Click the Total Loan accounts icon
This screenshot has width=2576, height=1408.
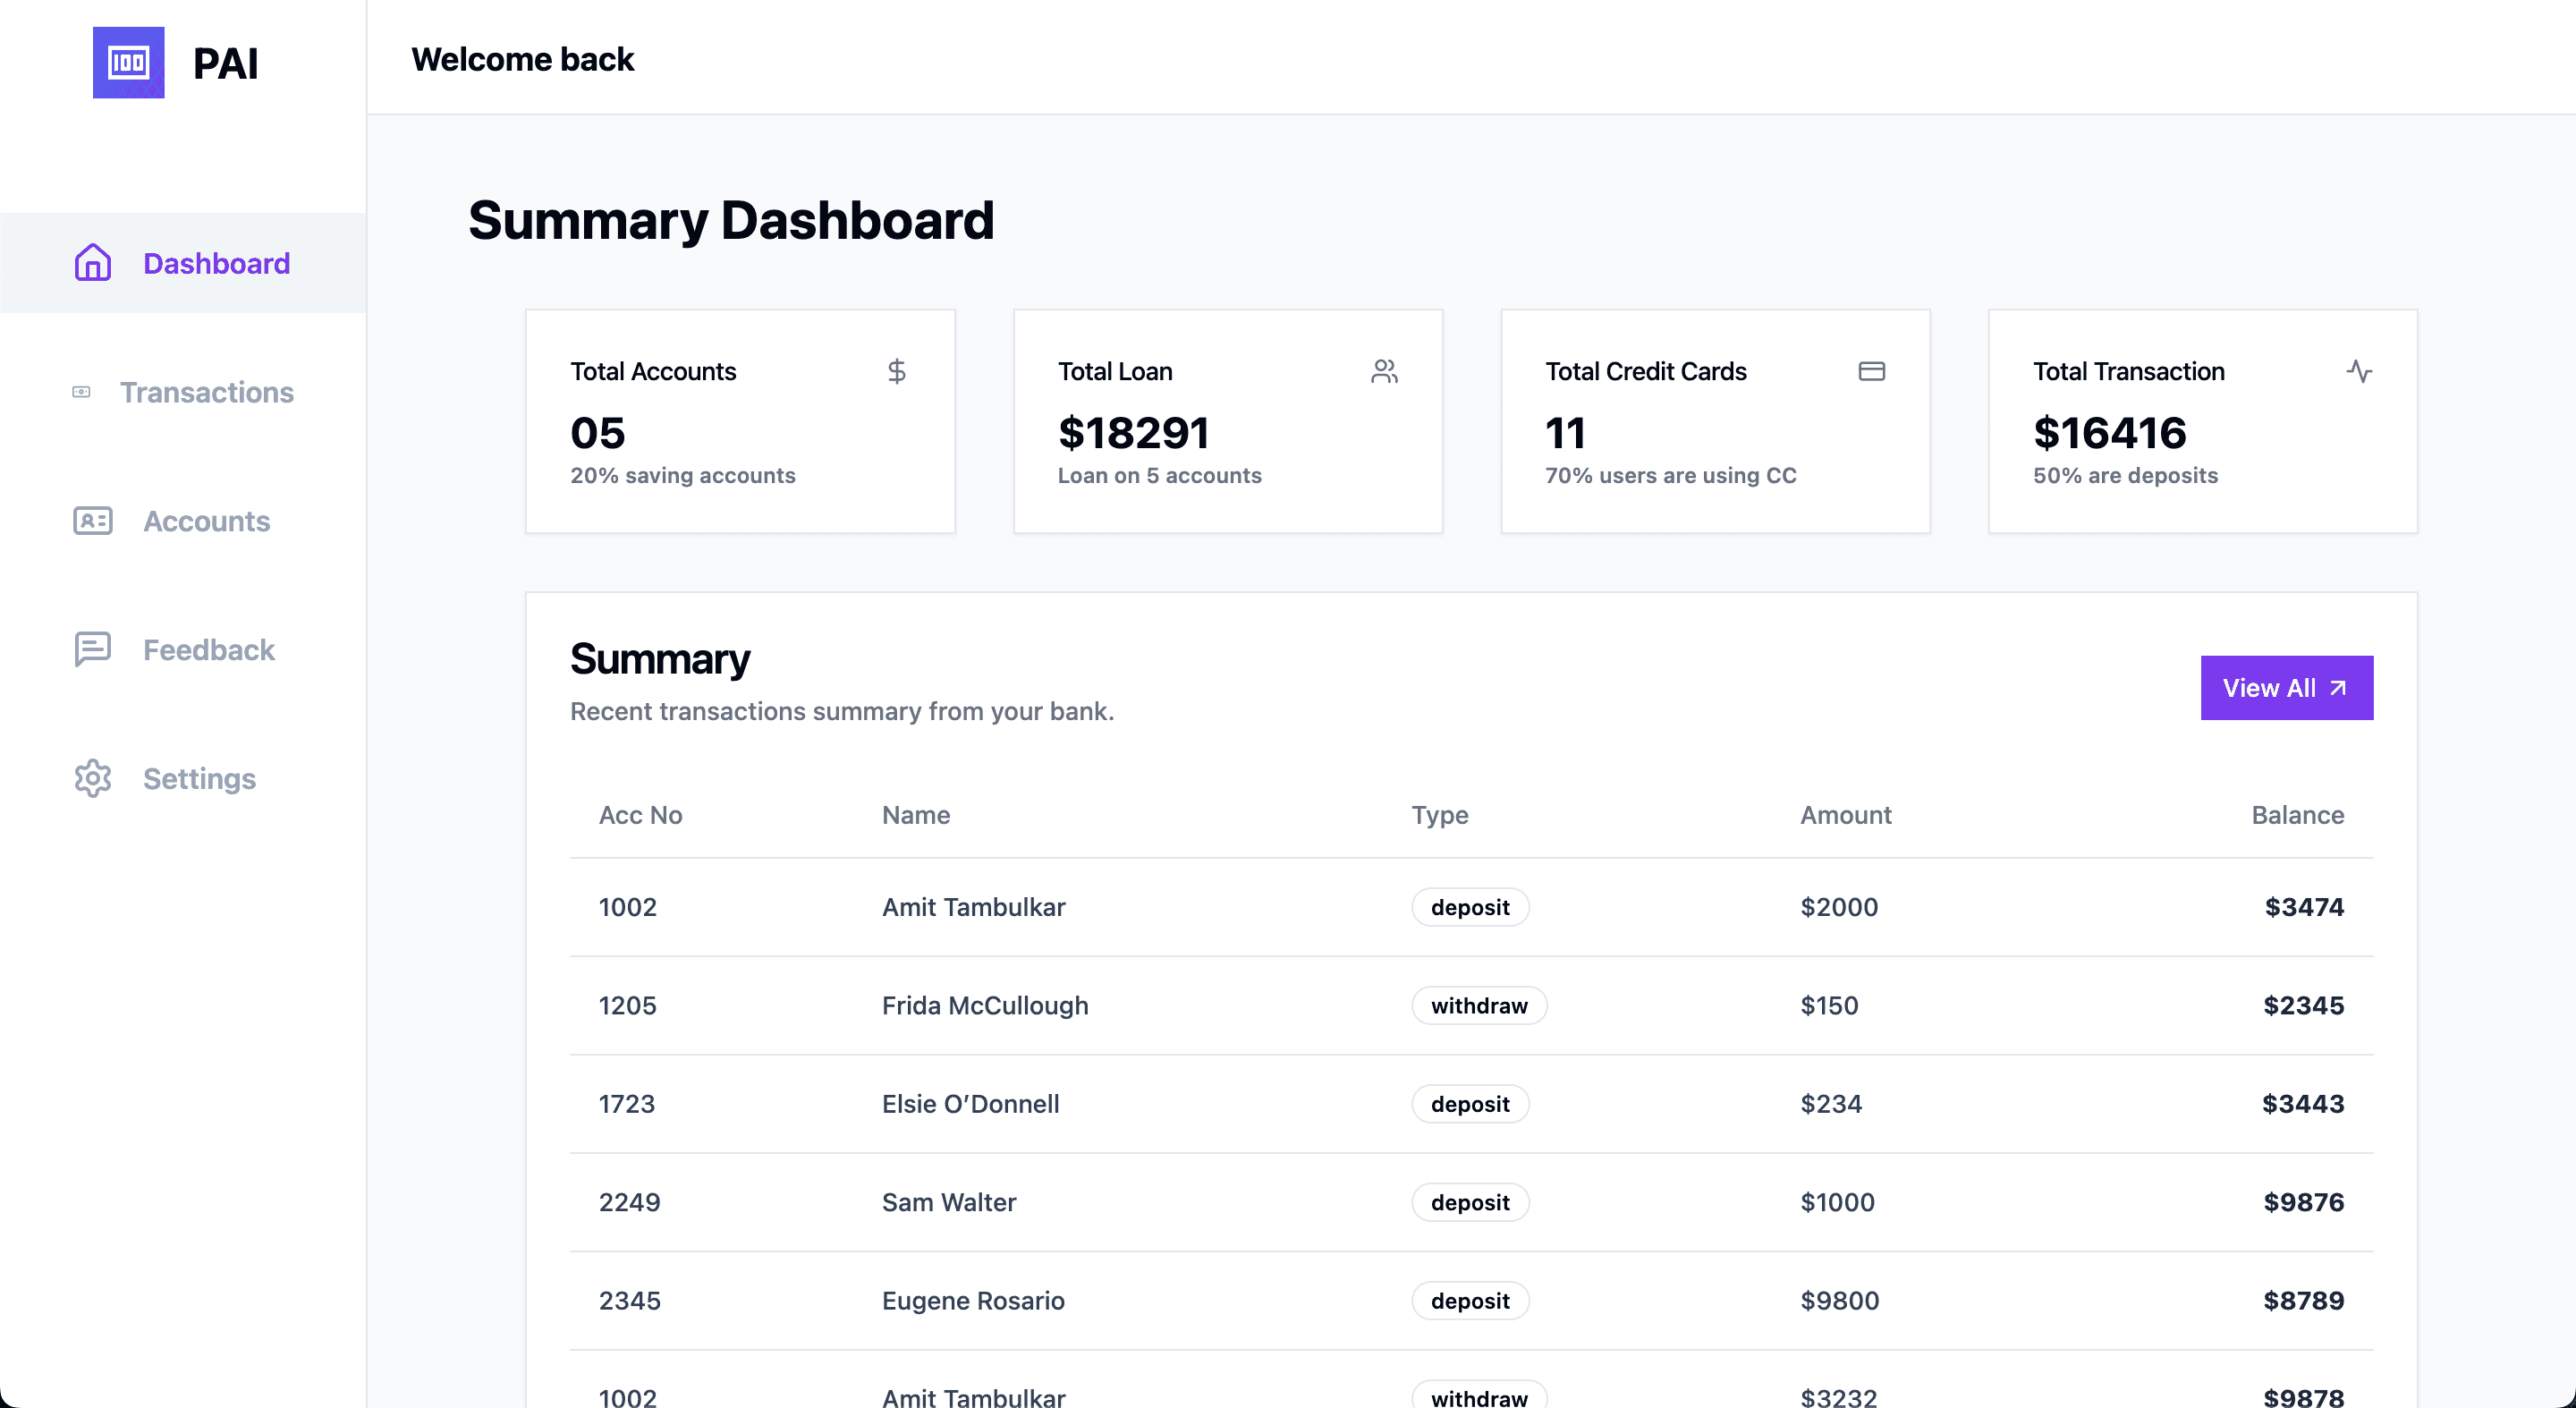(x=1384, y=369)
